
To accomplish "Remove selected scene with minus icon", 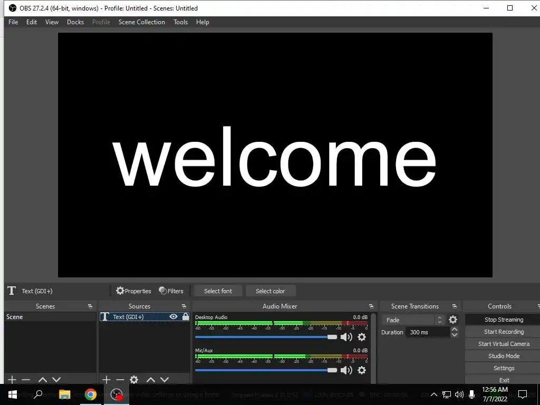I will pyautogui.click(x=26, y=380).
